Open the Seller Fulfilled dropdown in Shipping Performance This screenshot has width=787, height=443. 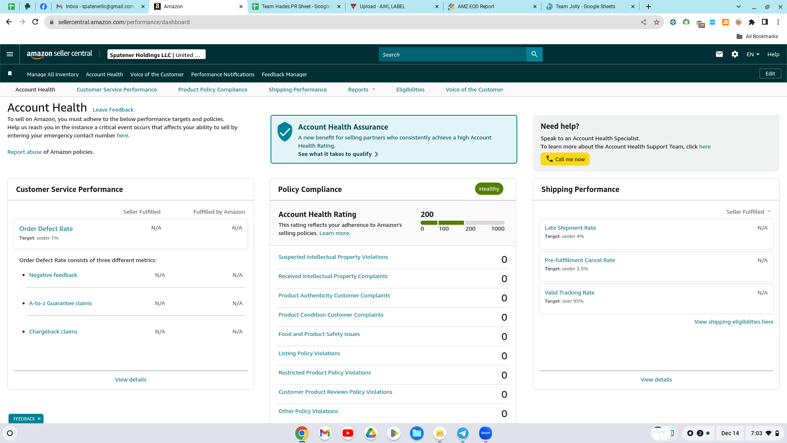click(x=748, y=212)
